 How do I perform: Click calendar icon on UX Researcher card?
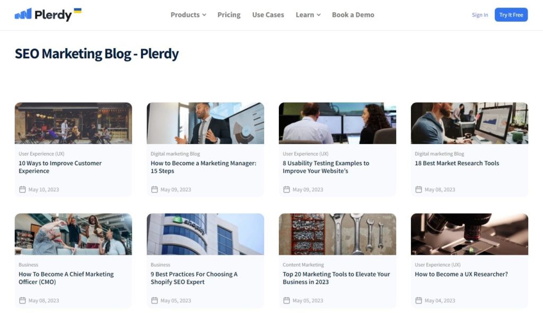coord(418,301)
